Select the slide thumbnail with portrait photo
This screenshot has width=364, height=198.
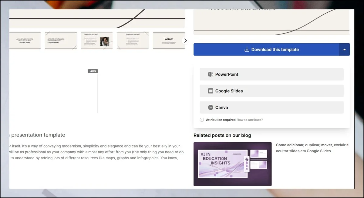point(97,40)
